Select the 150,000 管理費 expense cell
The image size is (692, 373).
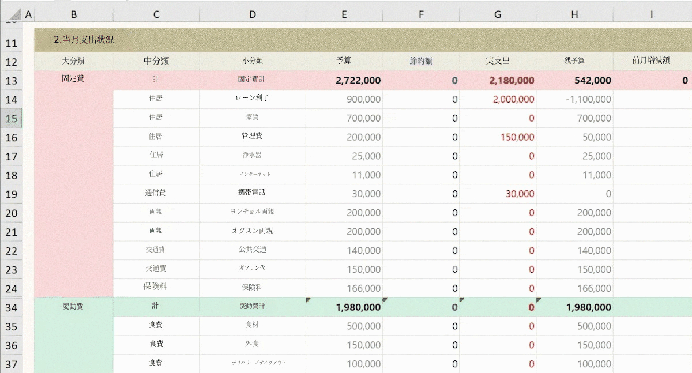(498, 137)
